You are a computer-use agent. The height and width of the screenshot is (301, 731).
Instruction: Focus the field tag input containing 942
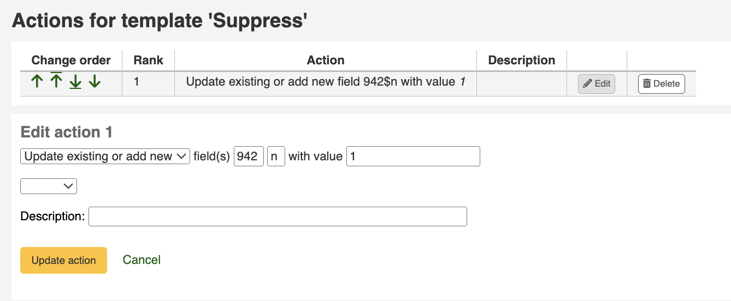tap(249, 156)
